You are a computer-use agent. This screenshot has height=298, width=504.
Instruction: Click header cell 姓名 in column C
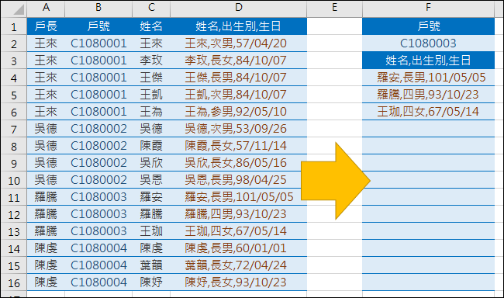(151, 26)
